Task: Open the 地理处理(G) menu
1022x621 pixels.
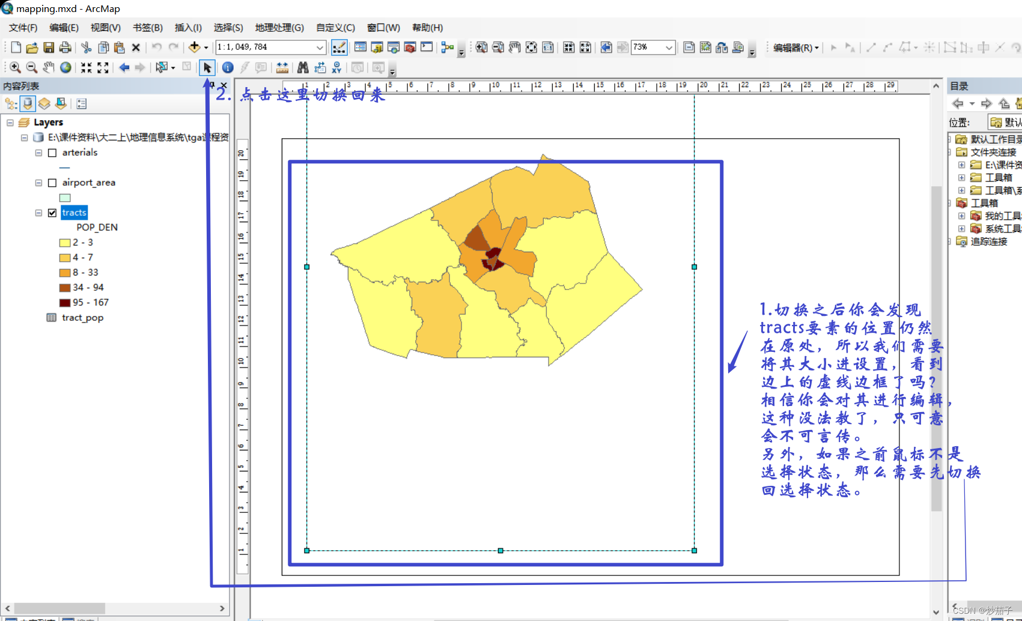Action: click(279, 28)
